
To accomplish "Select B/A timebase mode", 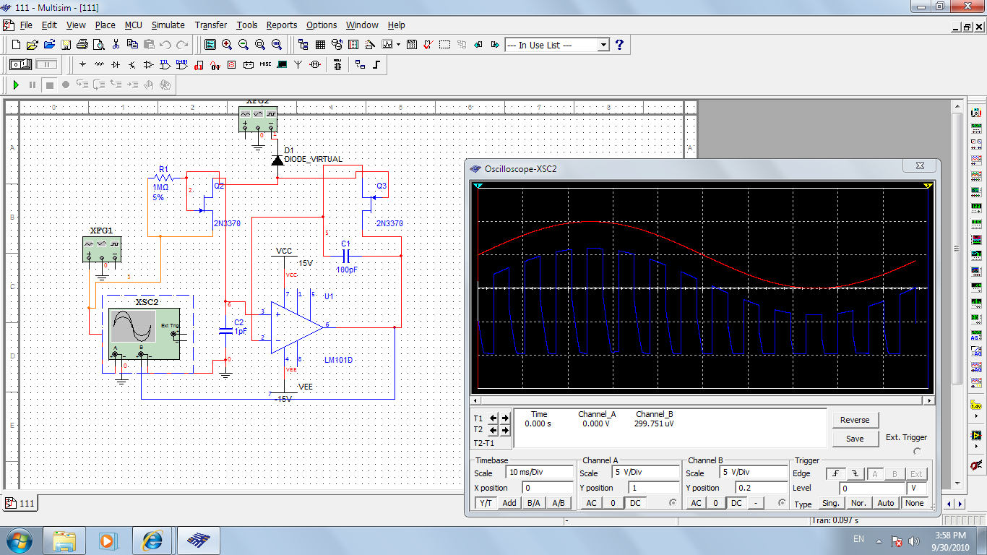I will 533,503.
